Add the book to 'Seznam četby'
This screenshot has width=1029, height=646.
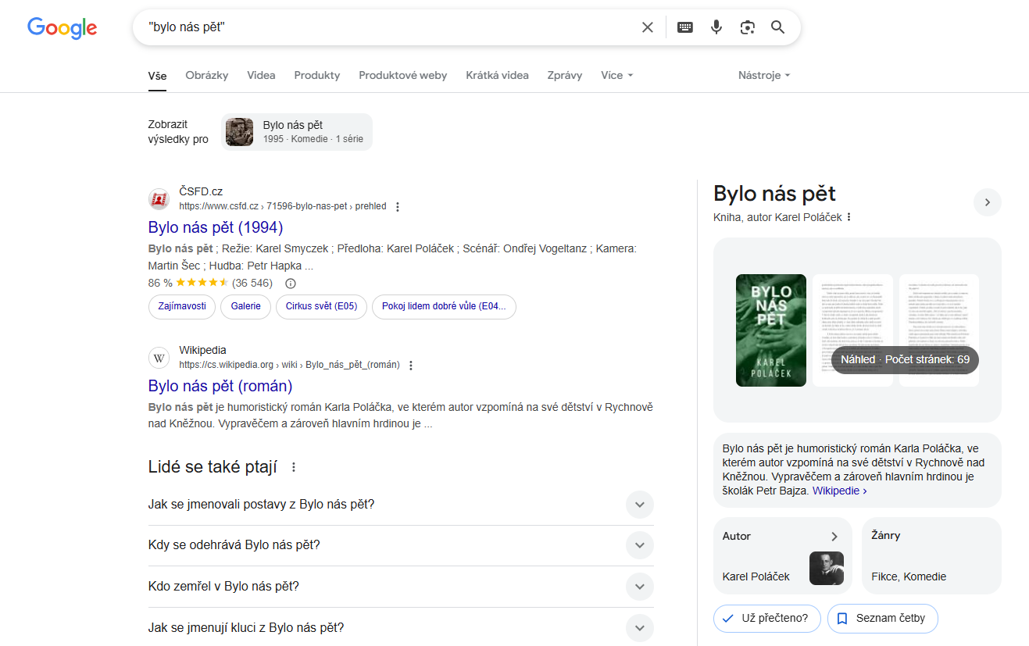tap(882, 618)
